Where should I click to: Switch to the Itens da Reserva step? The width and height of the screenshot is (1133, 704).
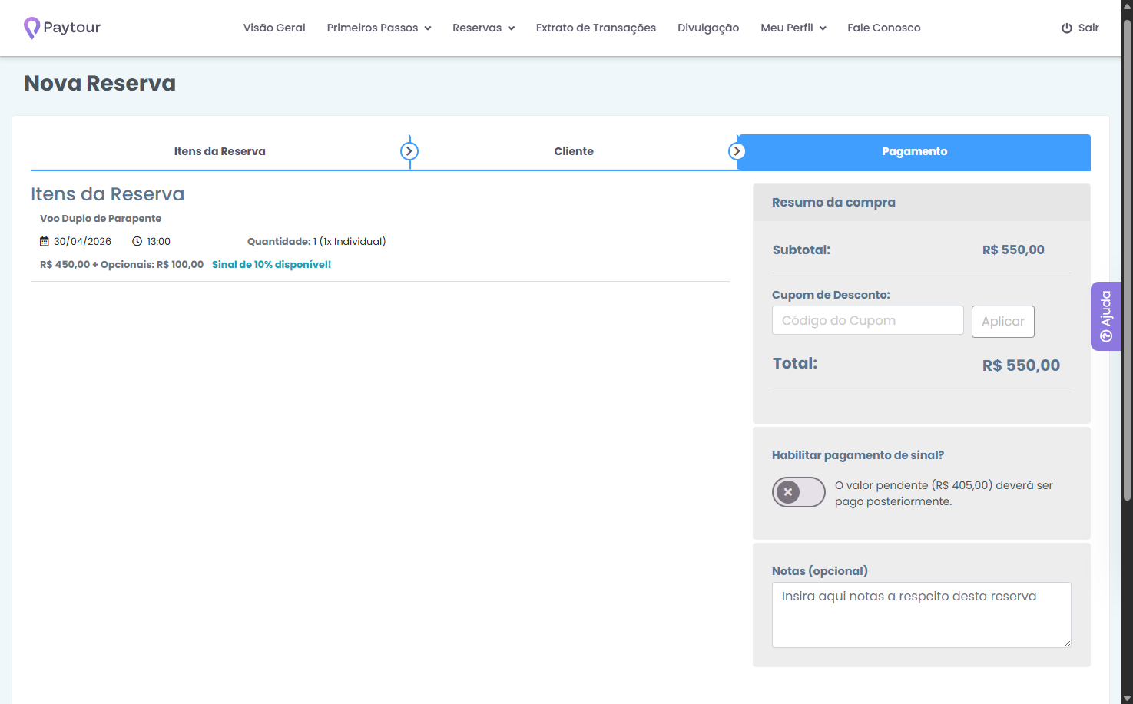(220, 151)
